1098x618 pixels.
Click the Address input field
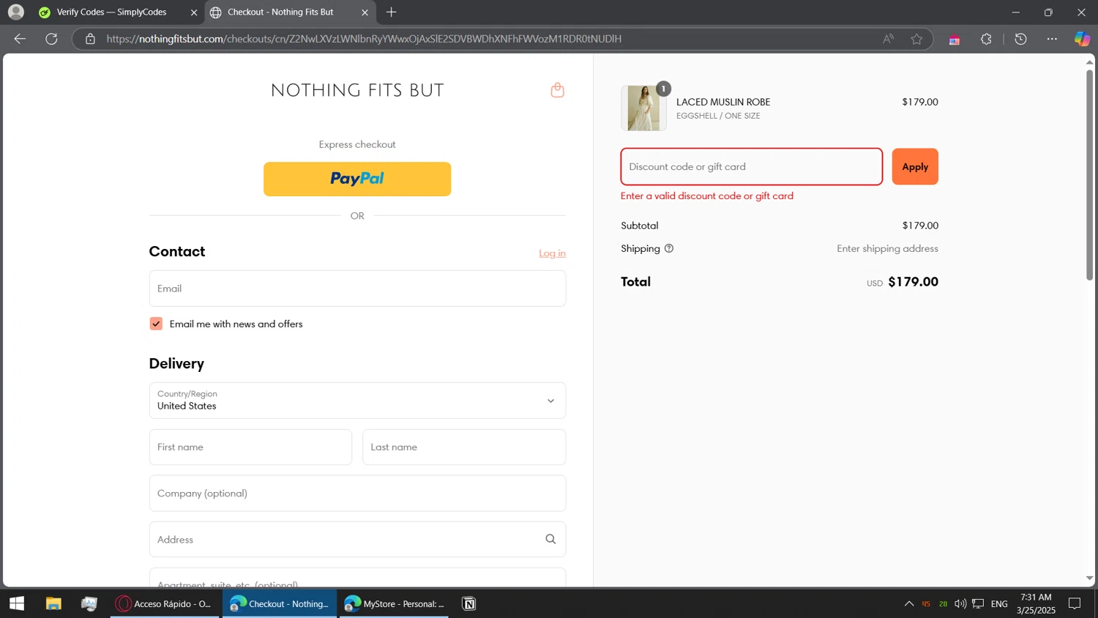tap(357, 539)
